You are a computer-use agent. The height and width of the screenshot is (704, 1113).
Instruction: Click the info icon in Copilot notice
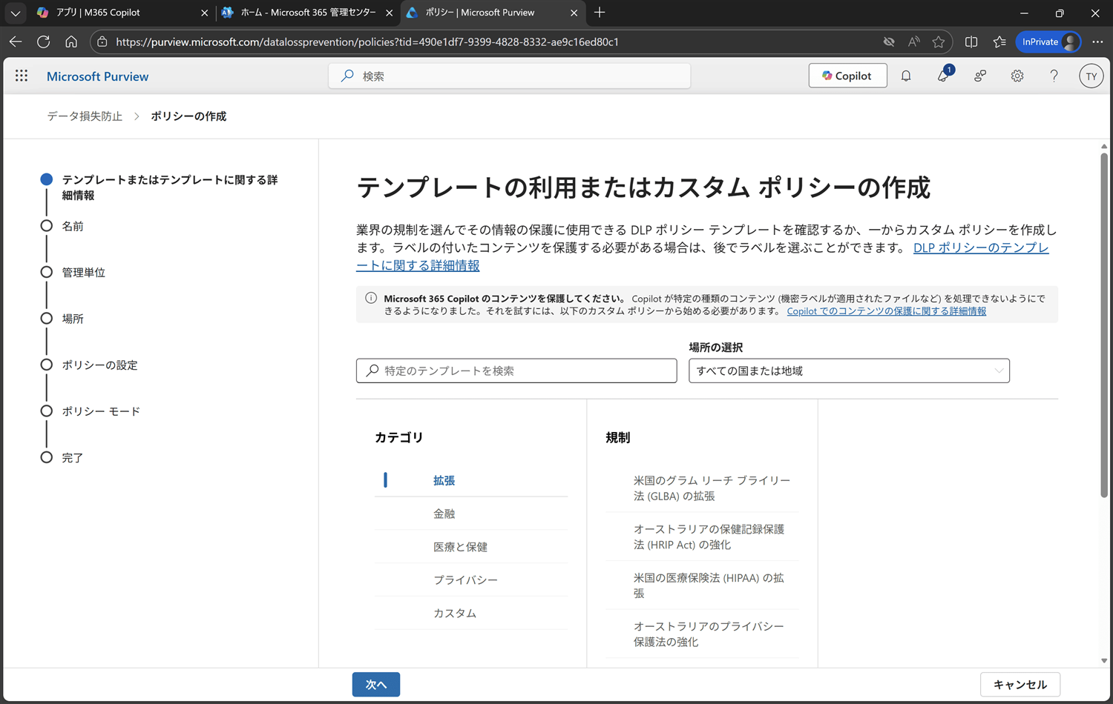(371, 298)
